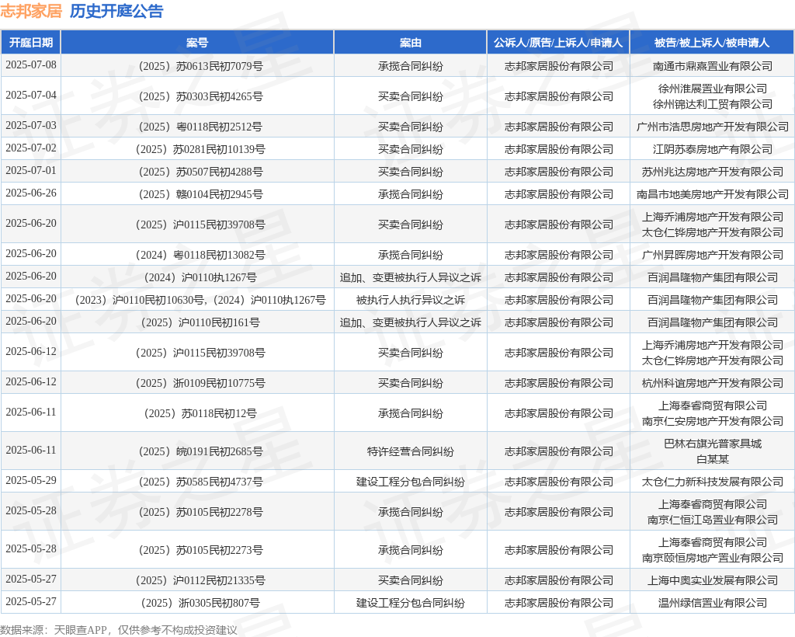Viewport: 795px width, 637px height.
Task: Click case number 粤0118民初13082号
Action: pos(200,255)
